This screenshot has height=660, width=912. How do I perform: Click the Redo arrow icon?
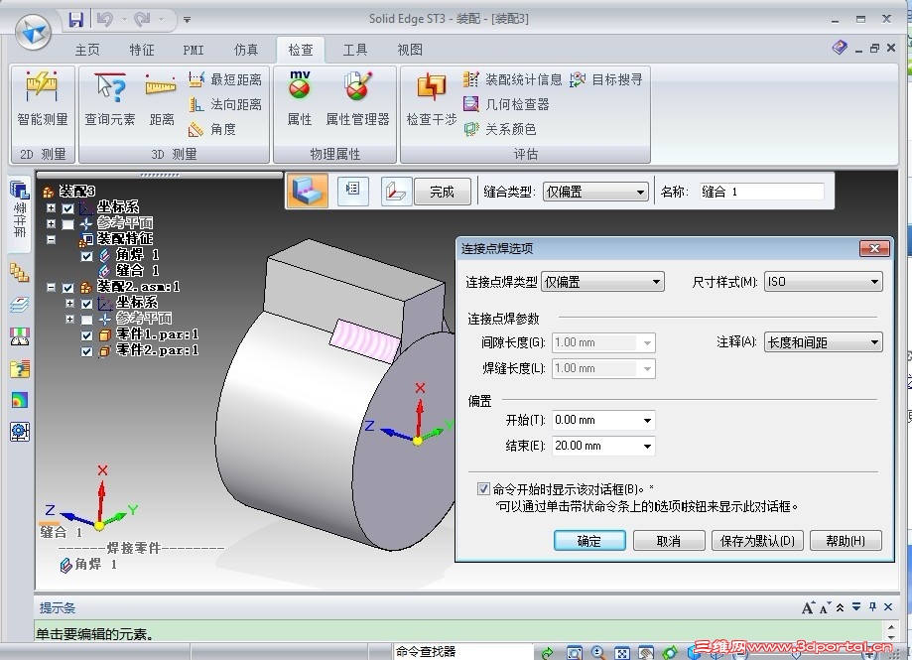pyautogui.click(x=142, y=20)
